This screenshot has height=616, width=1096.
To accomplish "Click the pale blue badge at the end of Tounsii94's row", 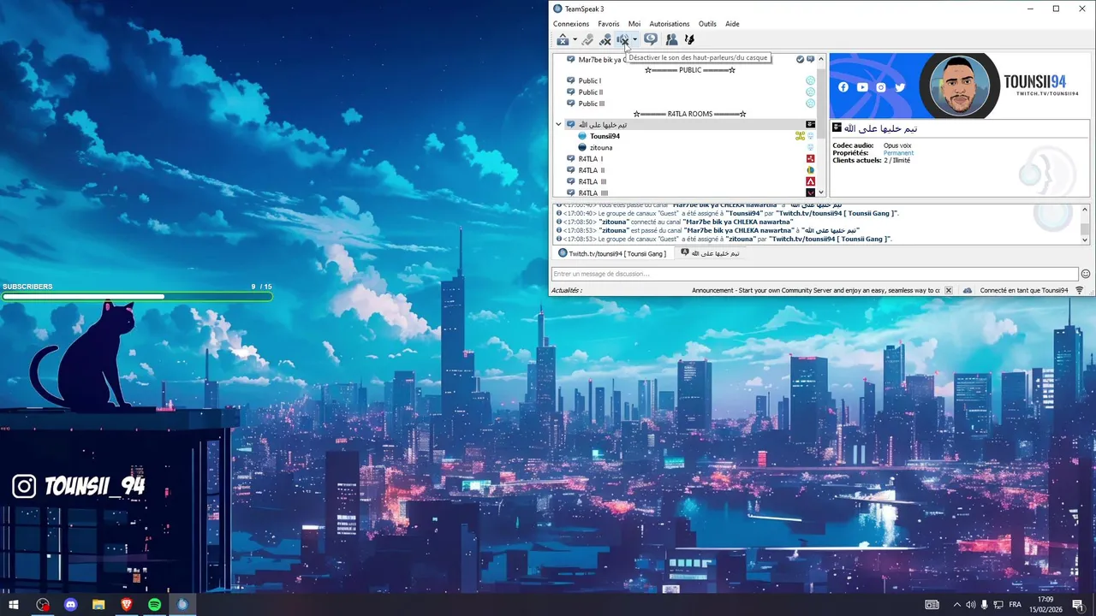I will tap(810, 136).
